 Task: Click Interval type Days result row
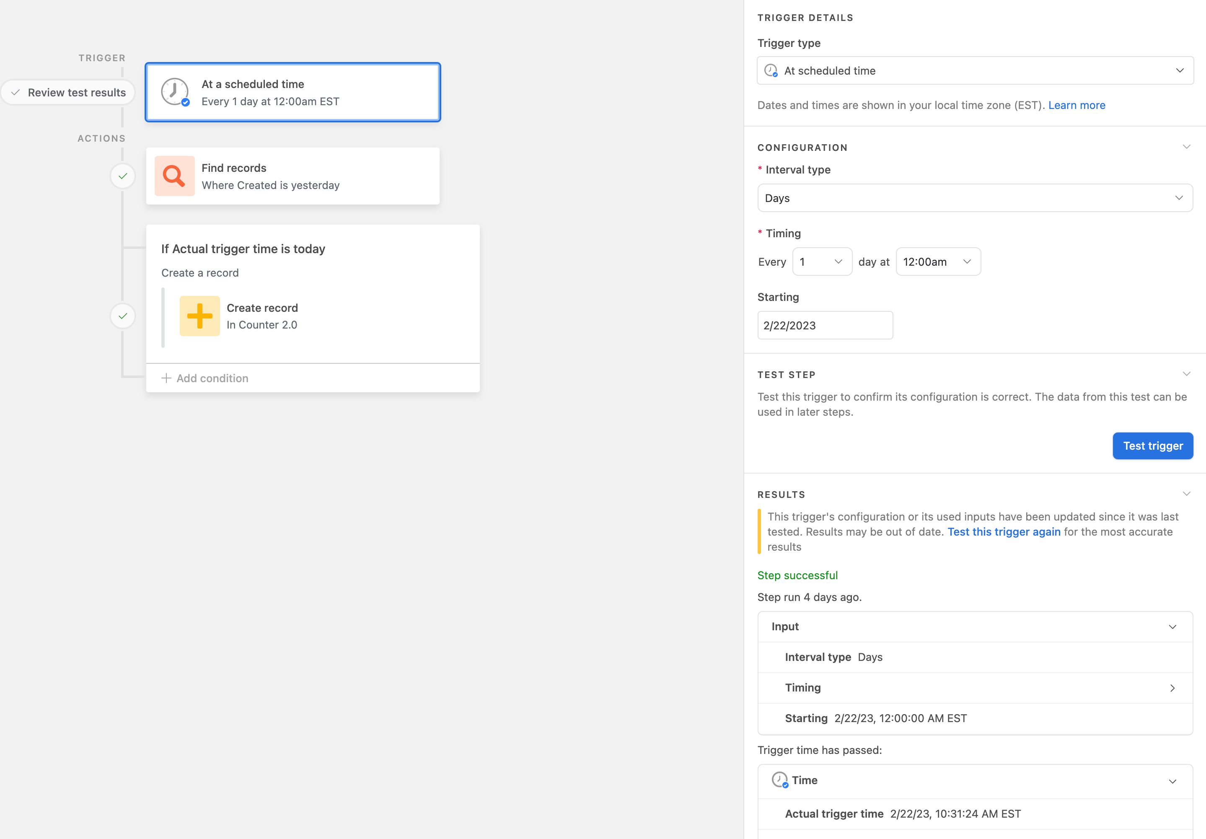[x=975, y=657]
